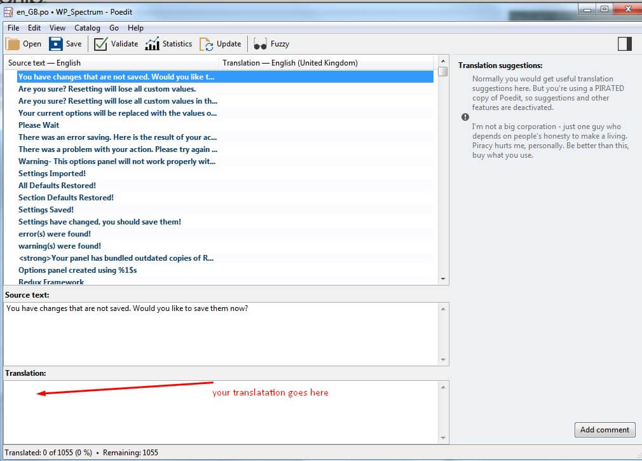
Task: Click the string list scroll down arrow
Action: [443, 279]
